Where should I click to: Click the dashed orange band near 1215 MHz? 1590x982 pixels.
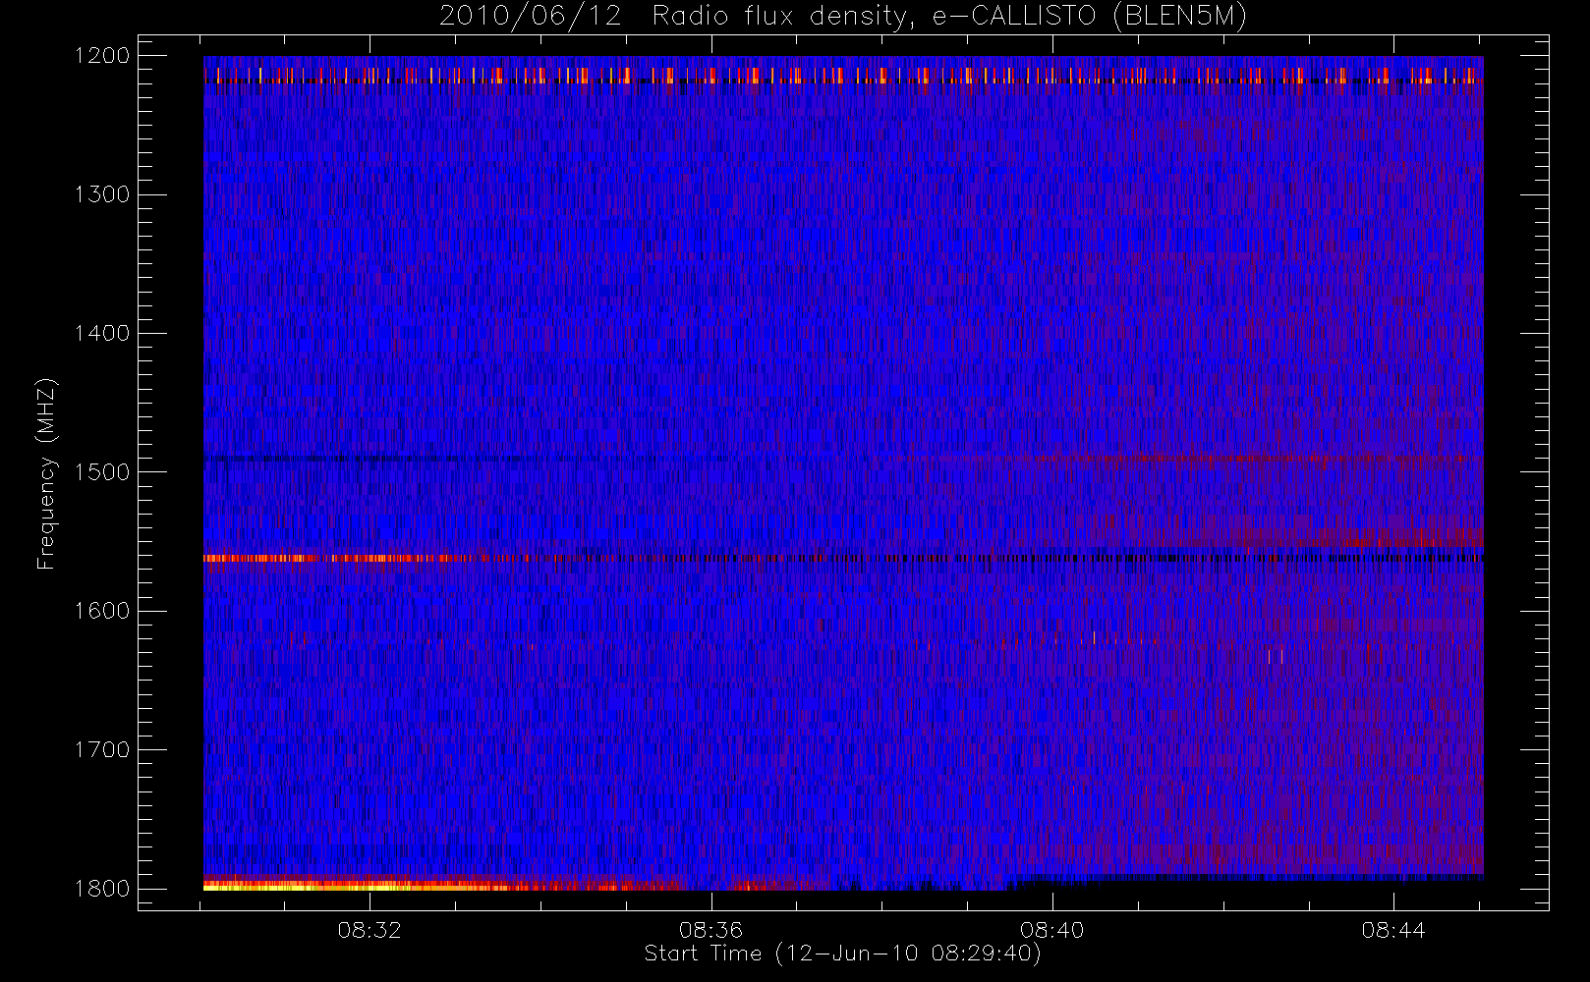[843, 76]
